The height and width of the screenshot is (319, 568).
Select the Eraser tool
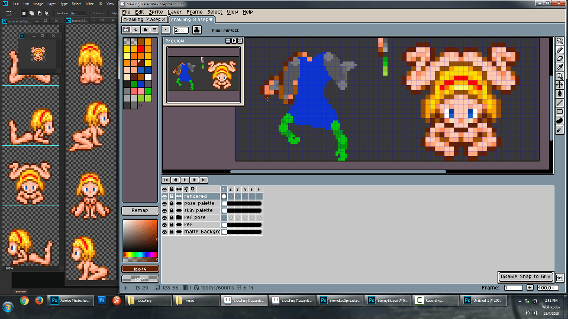coord(560,58)
